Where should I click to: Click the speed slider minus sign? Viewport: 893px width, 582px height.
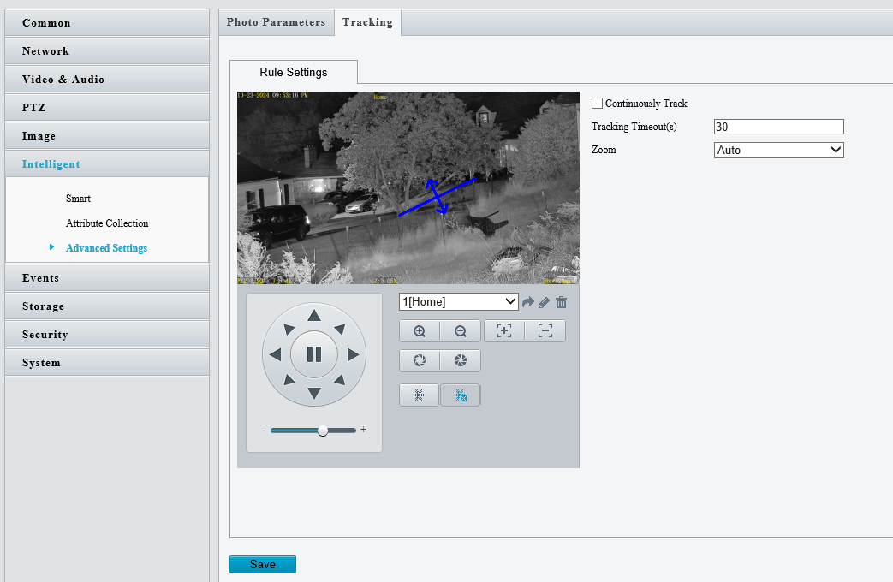coord(264,431)
